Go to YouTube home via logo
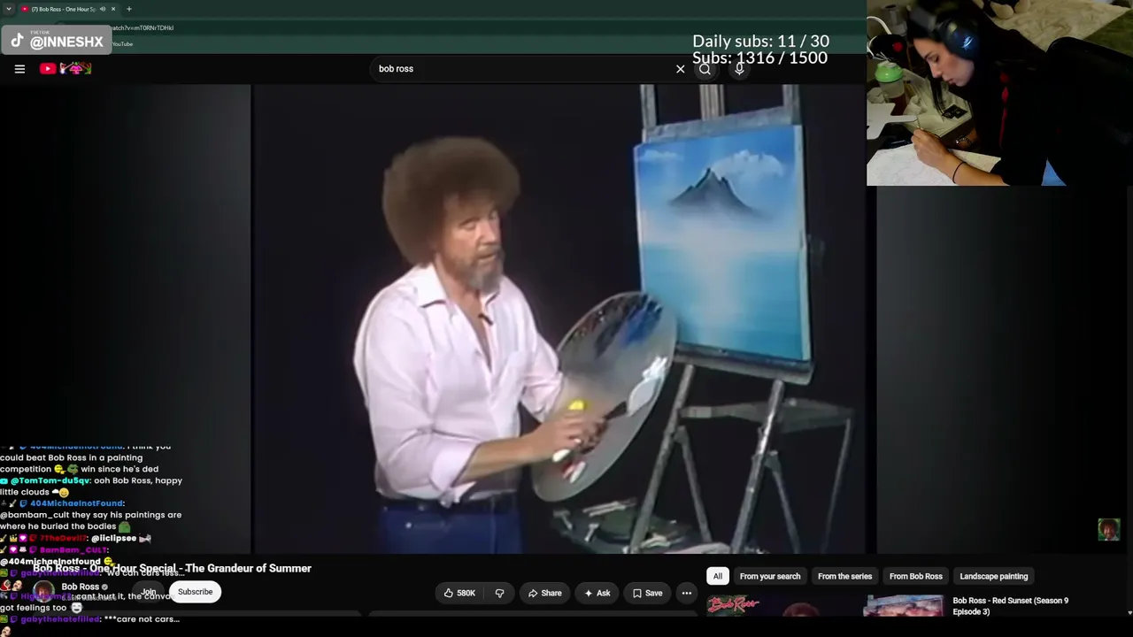This screenshot has height=637, width=1133. [66, 69]
